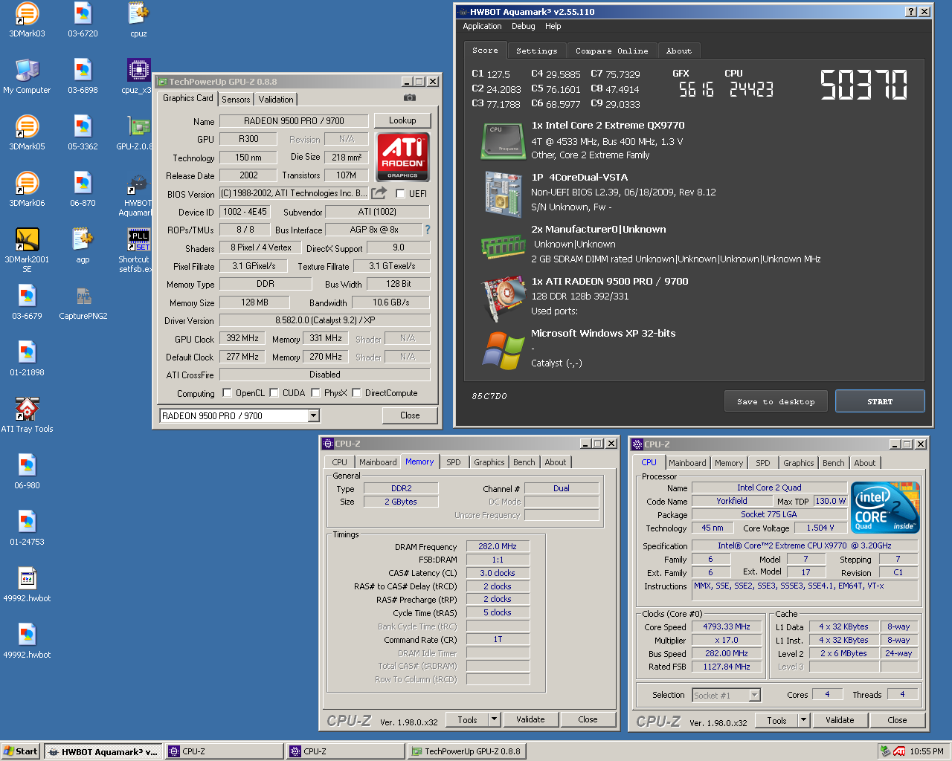Image resolution: width=952 pixels, height=761 pixels.
Task: Open the 3DMark05 desktop shortcut
Action: point(27,133)
